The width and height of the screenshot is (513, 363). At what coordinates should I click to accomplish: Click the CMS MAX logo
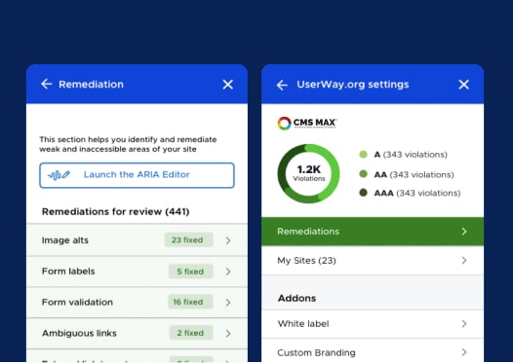point(307,124)
